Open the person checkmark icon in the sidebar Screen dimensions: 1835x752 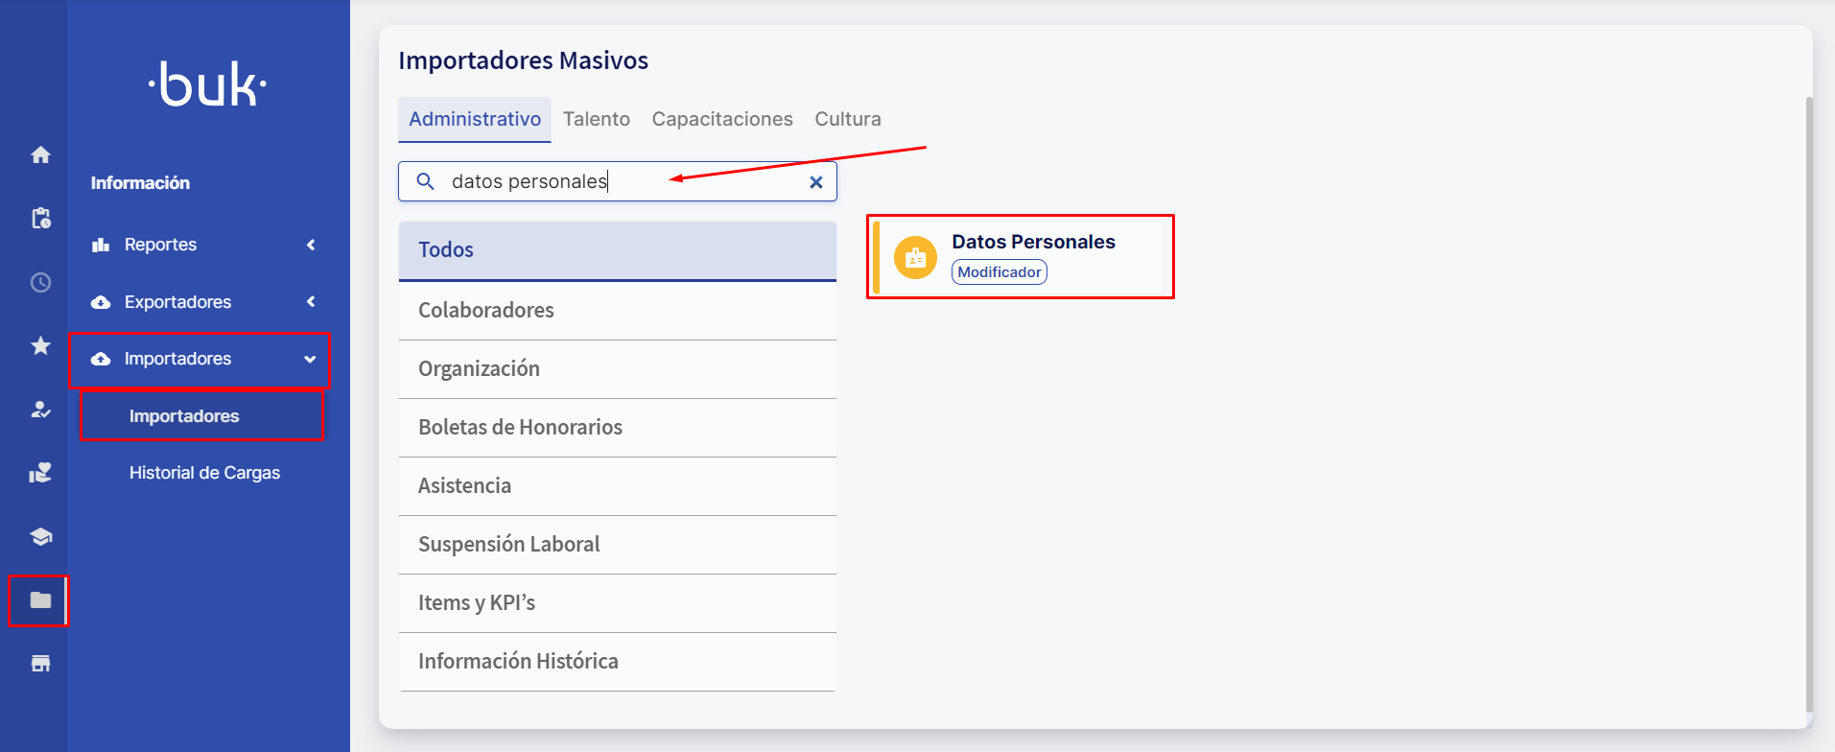point(40,410)
